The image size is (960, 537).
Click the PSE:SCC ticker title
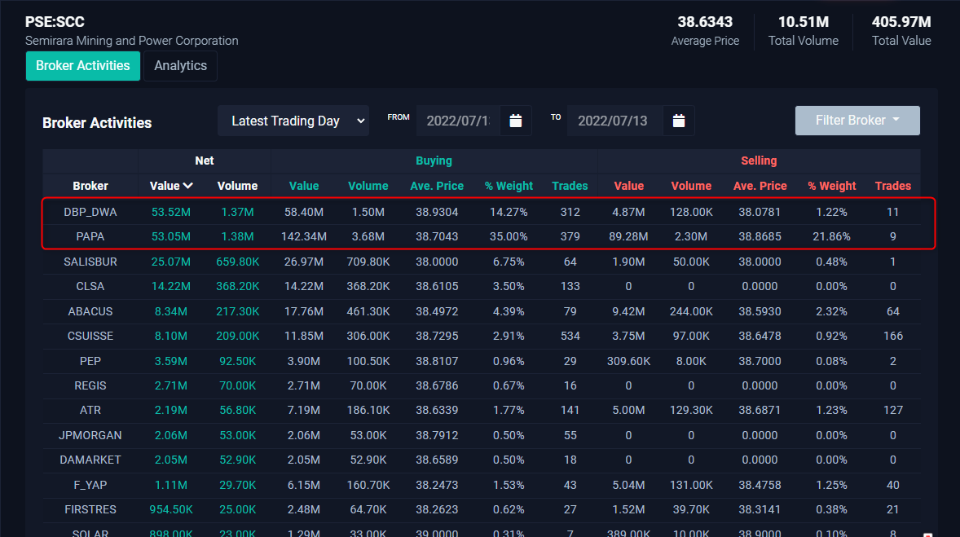click(x=55, y=21)
